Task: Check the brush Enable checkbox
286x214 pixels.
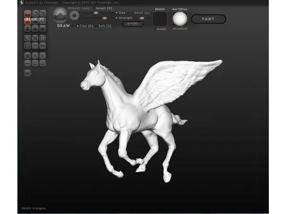Action: pyautogui.click(x=155, y=29)
